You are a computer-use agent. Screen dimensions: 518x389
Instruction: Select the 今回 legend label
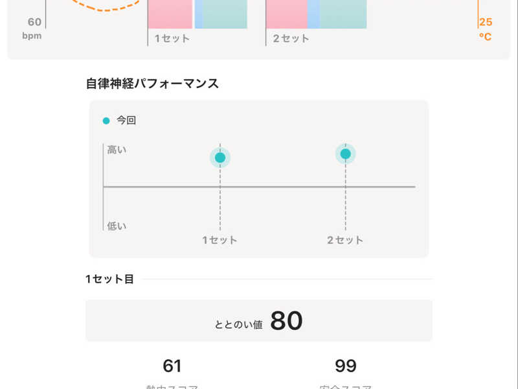point(126,121)
